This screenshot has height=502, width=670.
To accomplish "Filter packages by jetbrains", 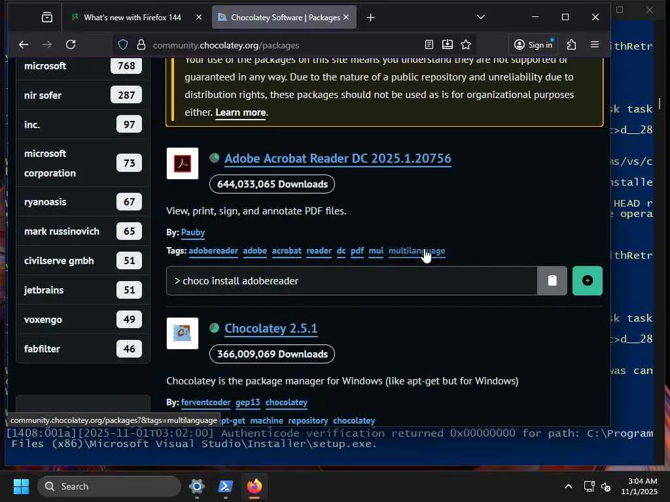I will pyautogui.click(x=83, y=290).
